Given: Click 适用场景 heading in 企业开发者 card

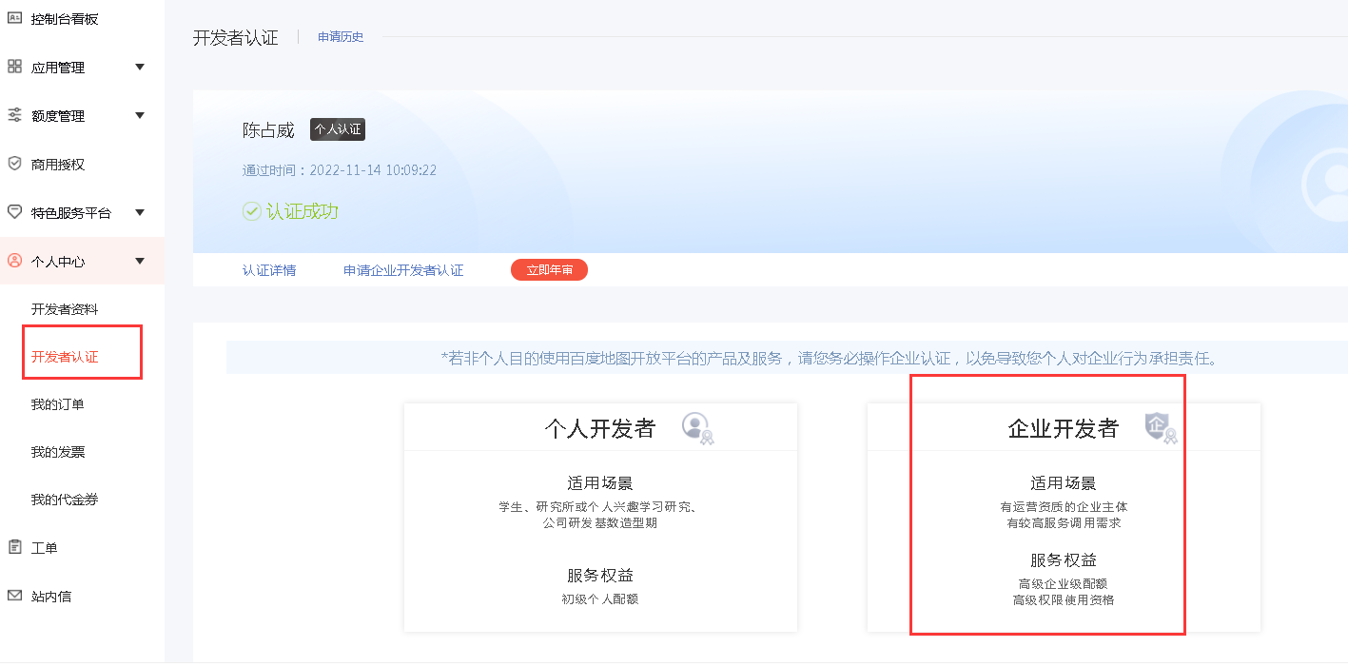Looking at the screenshot, I should coord(1064,483).
